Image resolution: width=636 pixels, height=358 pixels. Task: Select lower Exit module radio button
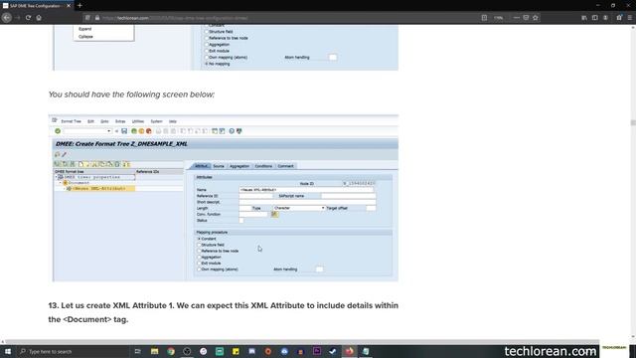click(199, 263)
